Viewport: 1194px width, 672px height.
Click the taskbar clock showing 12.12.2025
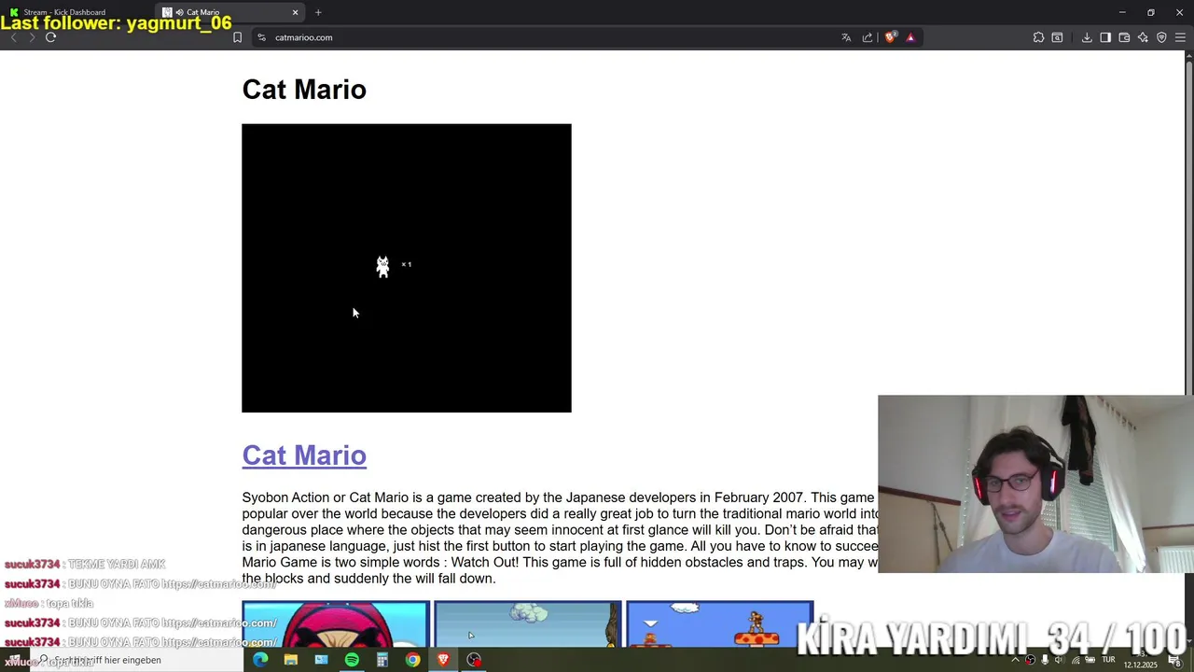click(x=1140, y=663)
